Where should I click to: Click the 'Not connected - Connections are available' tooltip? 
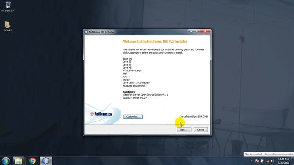[269, 154]
